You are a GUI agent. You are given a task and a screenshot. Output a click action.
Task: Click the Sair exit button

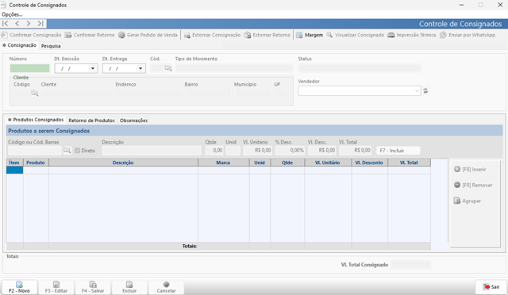(x=491, y=287)
